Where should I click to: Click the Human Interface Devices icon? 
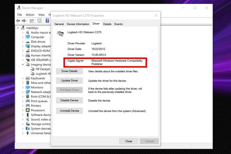[28, 55]
